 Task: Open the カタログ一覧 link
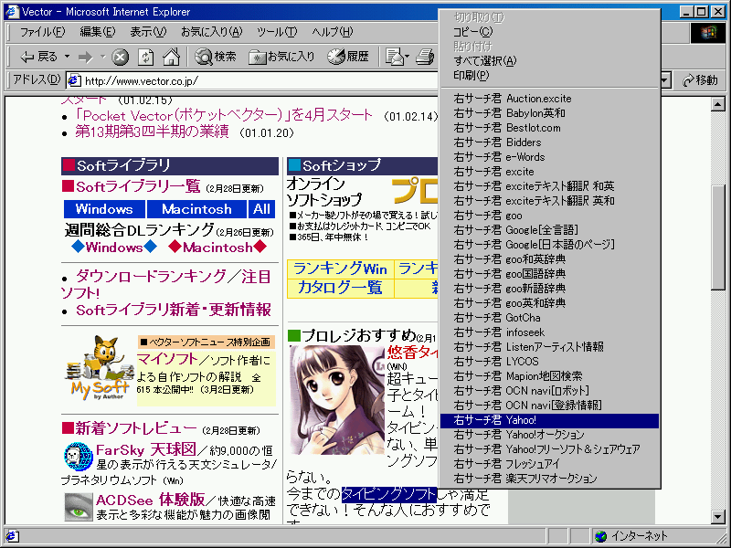[340, 288]
